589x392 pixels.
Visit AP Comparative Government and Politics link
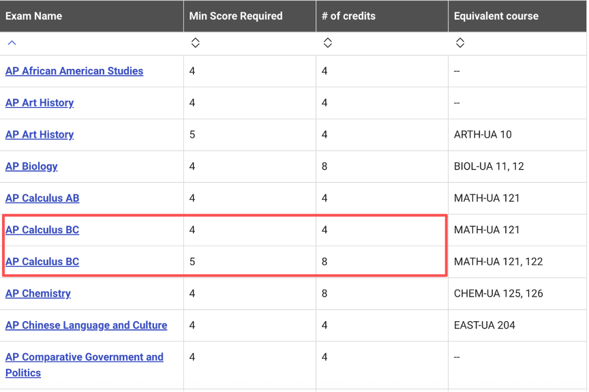pyautogui.click(x=84, y=357)
